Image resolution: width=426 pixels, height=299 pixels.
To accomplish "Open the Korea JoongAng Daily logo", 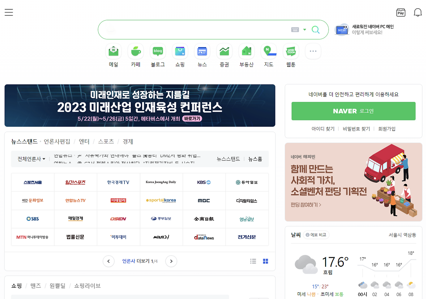I will pyautogui.click(x=161, y=182).
